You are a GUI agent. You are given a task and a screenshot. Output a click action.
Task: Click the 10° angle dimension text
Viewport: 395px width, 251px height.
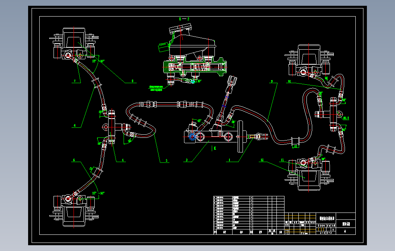click(x=199, y=81)
